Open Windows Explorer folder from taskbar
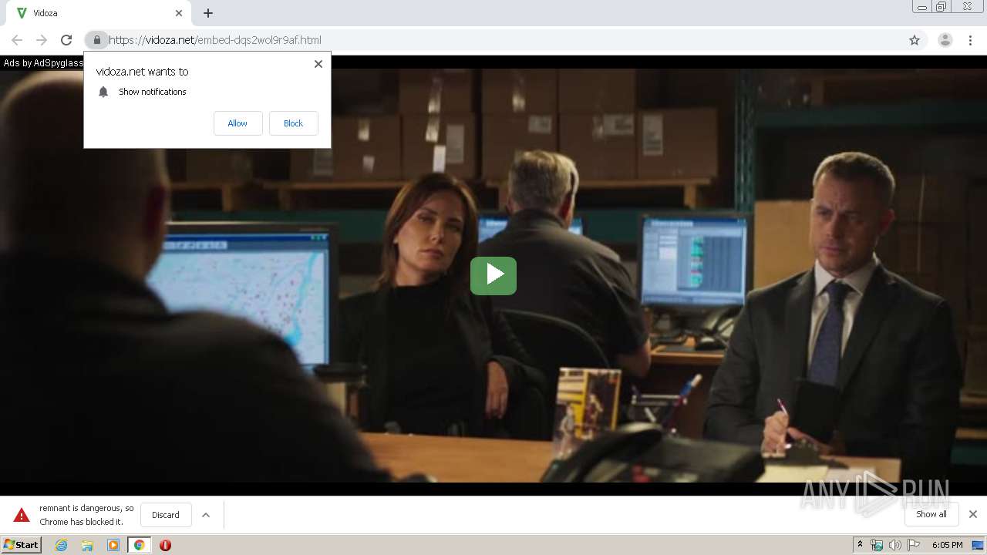 pyautogui.click(x=87, y=545)
